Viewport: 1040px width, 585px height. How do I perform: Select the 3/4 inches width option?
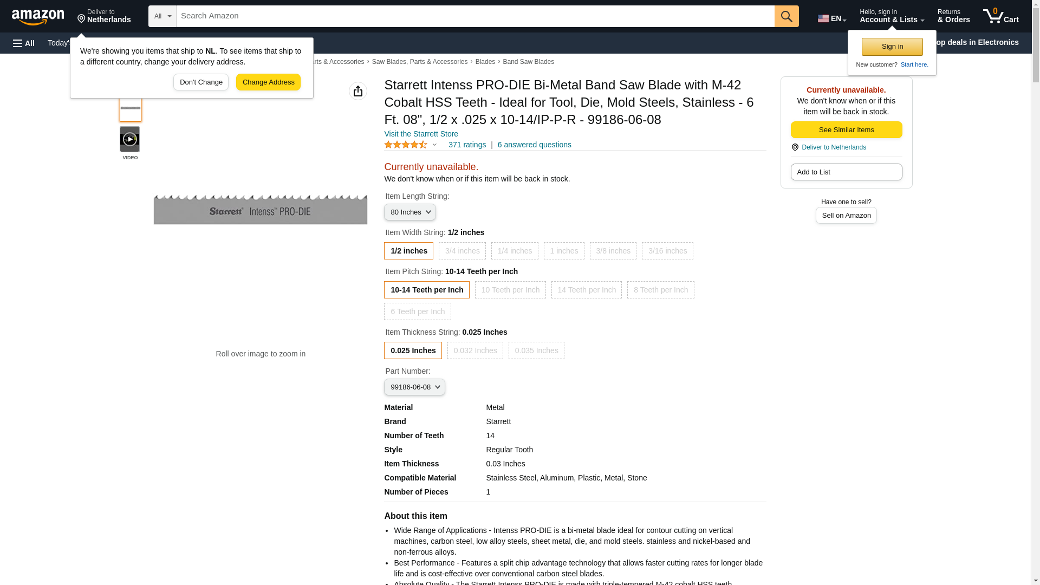[x=462, y=251]
